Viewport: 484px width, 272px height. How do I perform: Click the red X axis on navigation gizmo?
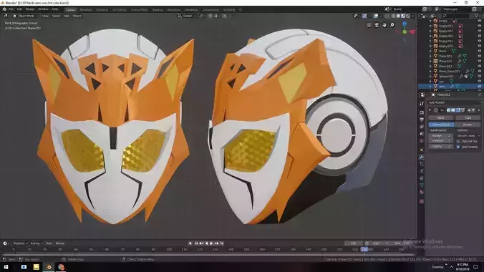coord(412,31)
